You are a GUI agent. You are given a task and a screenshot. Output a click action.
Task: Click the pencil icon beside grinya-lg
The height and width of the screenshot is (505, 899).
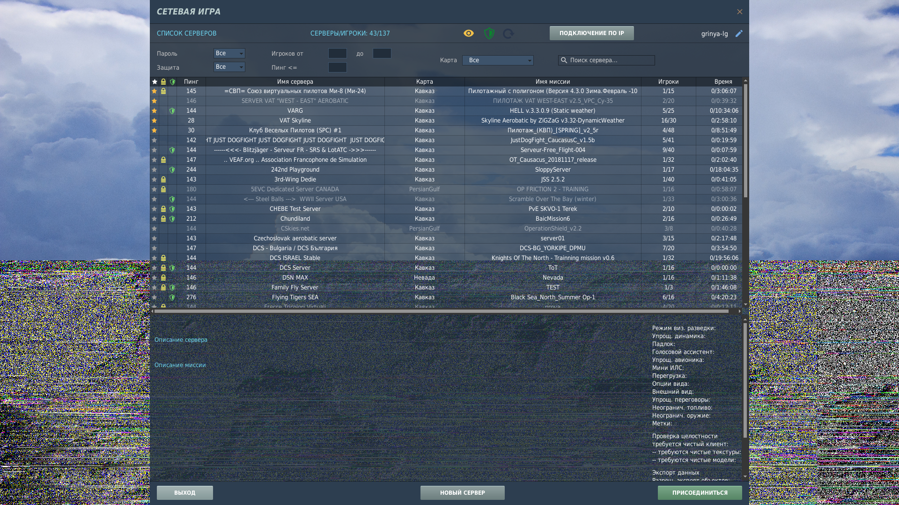(739, 34)
